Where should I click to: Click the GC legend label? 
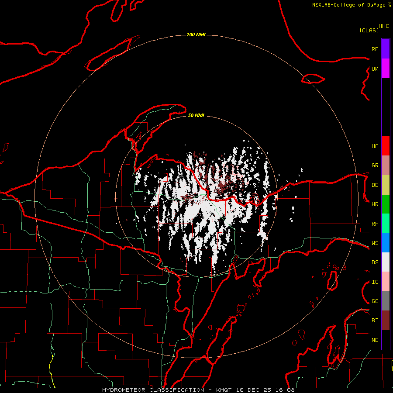click(375, 301)
